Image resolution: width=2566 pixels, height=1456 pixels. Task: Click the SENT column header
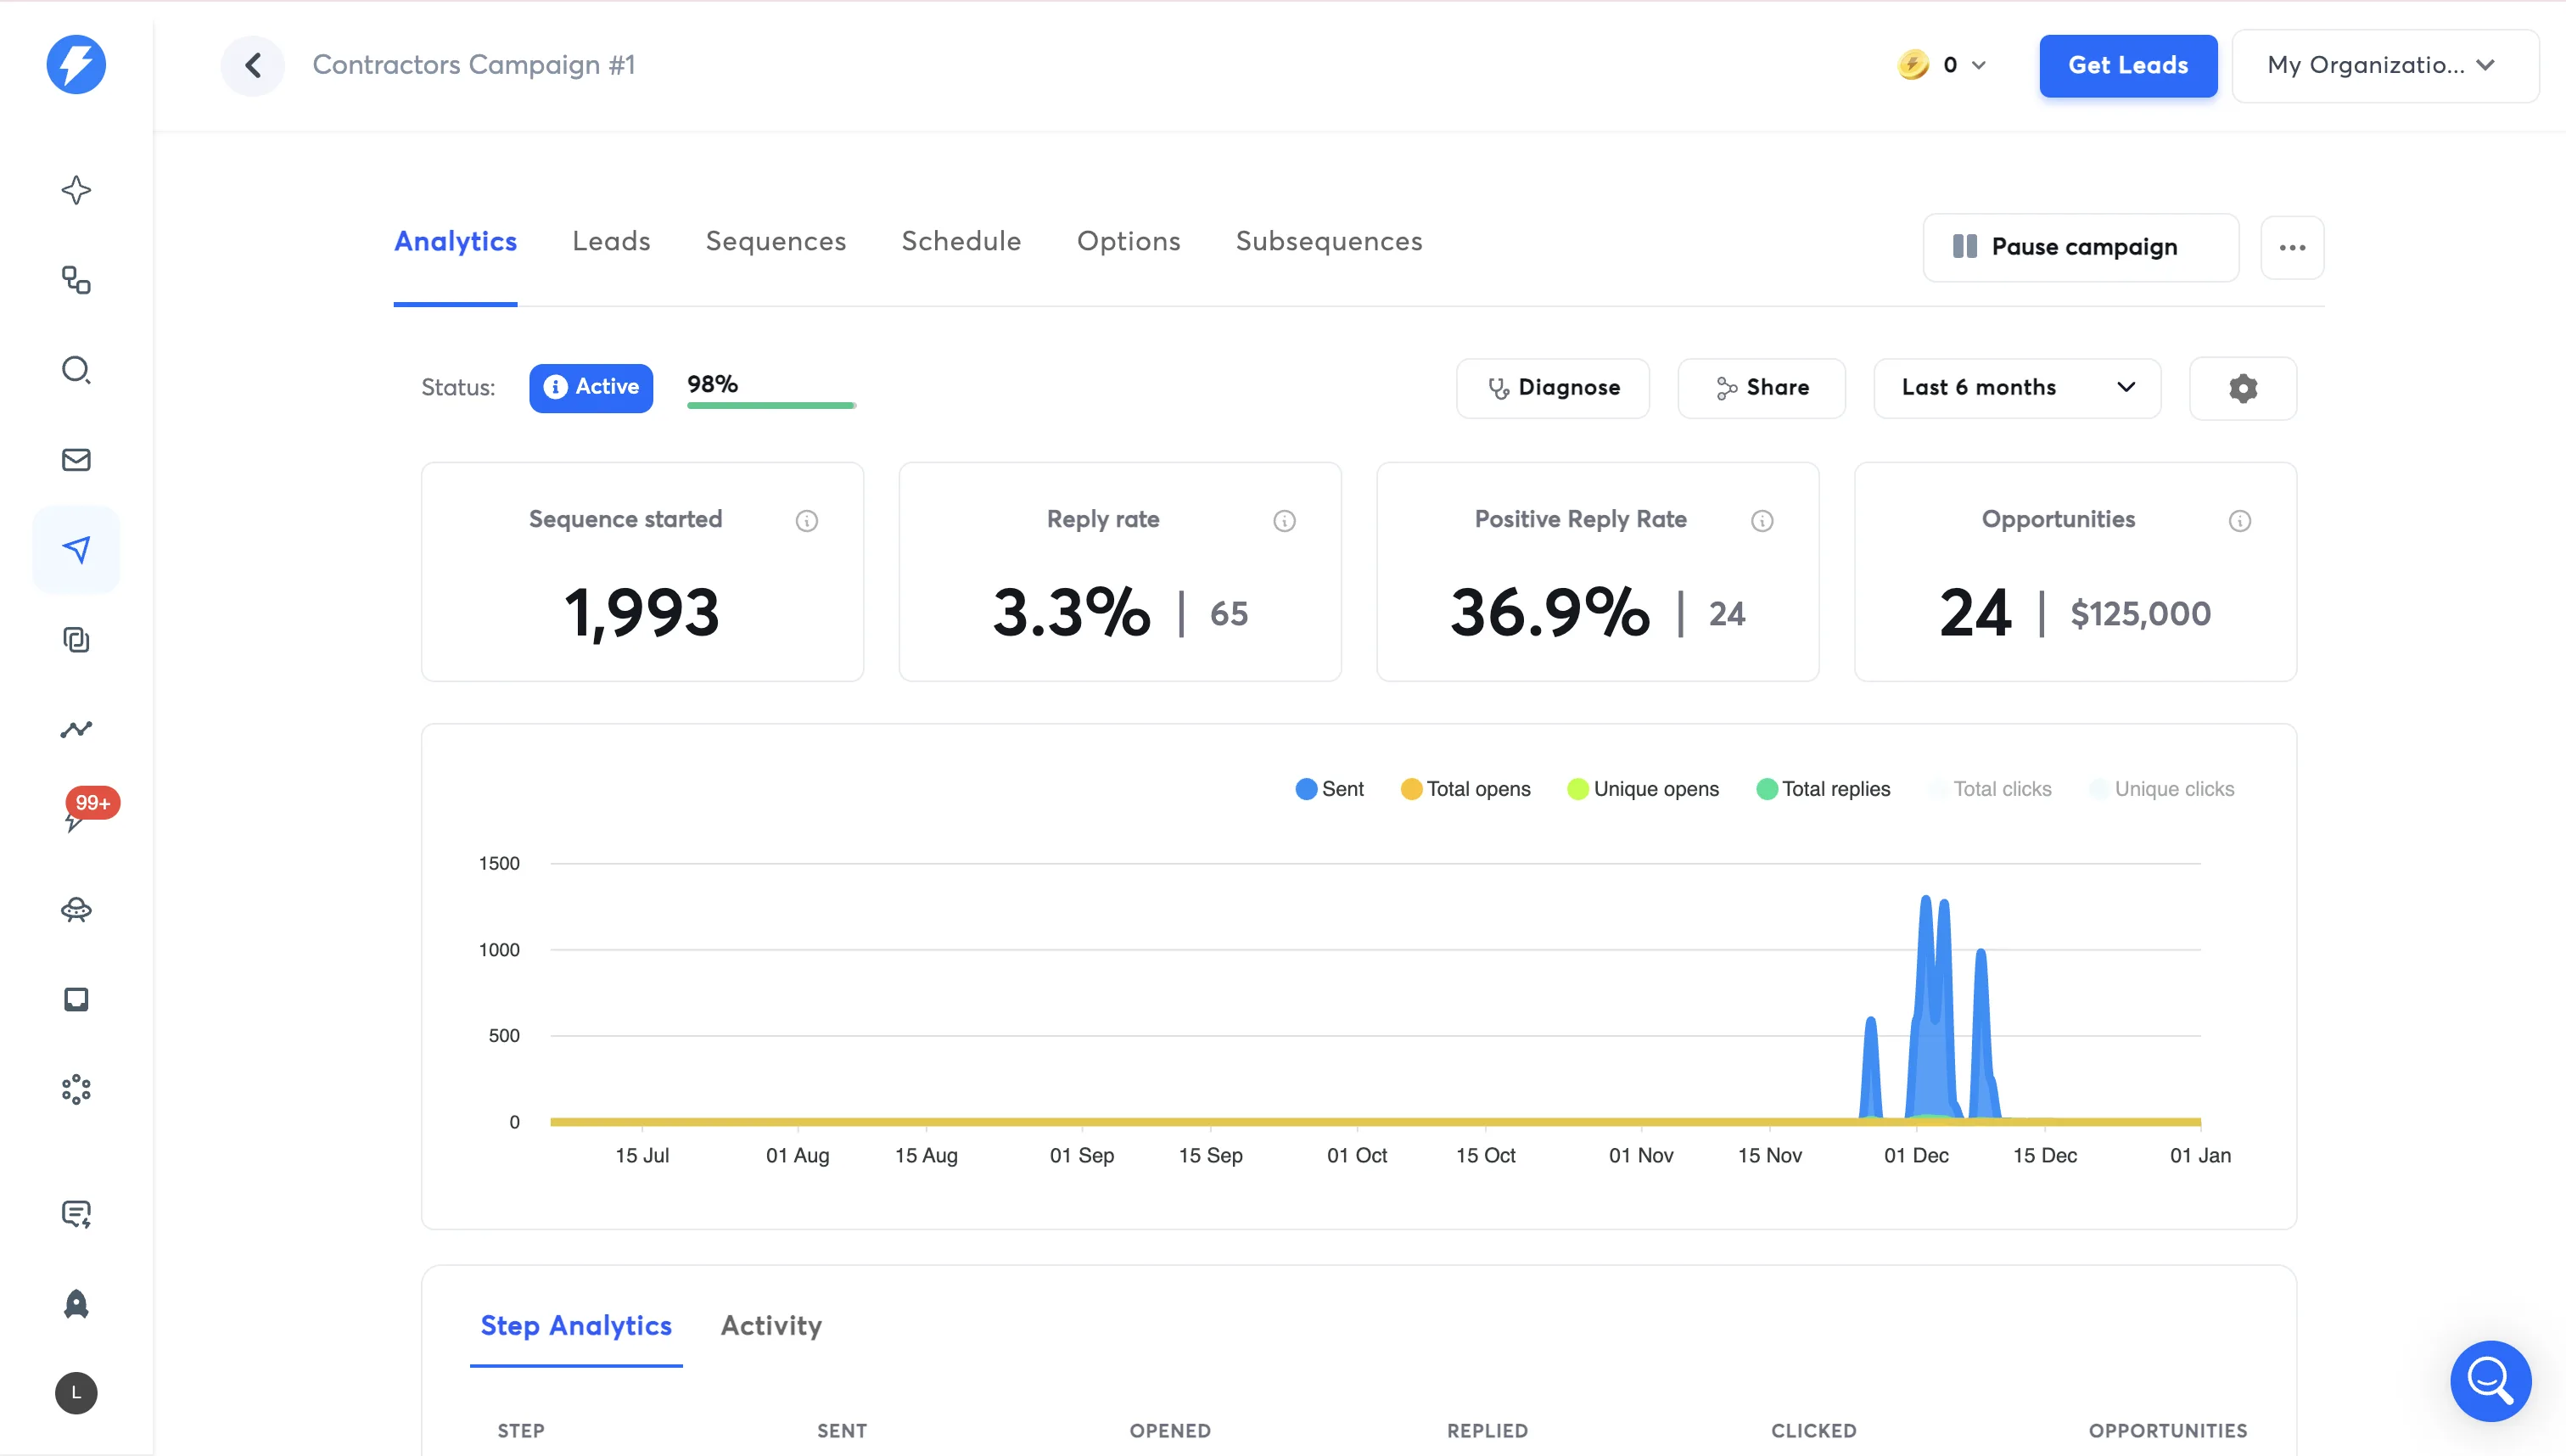842,1431
